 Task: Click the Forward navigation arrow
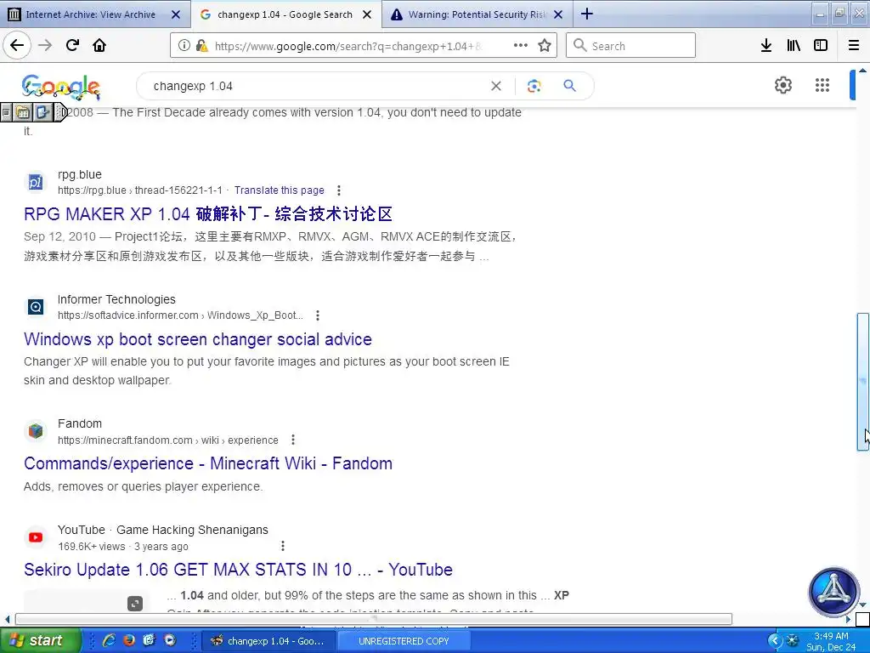pyautogui.click(x=45, y=45)
